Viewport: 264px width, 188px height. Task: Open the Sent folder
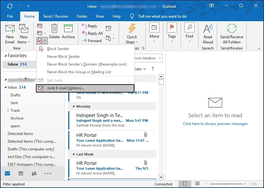(14, 103)
